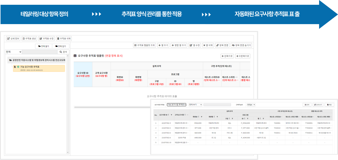338x160 pixels.
Task: Select 화면ID template column header
Action: (x=120, y=78)
